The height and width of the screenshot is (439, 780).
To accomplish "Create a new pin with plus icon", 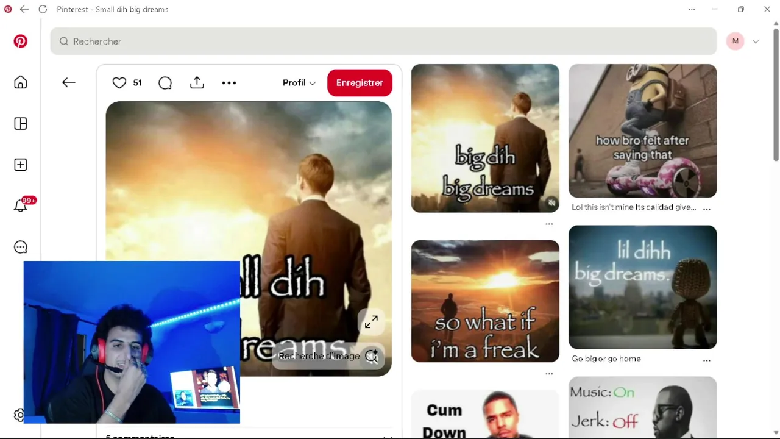I will click(21, 165).
